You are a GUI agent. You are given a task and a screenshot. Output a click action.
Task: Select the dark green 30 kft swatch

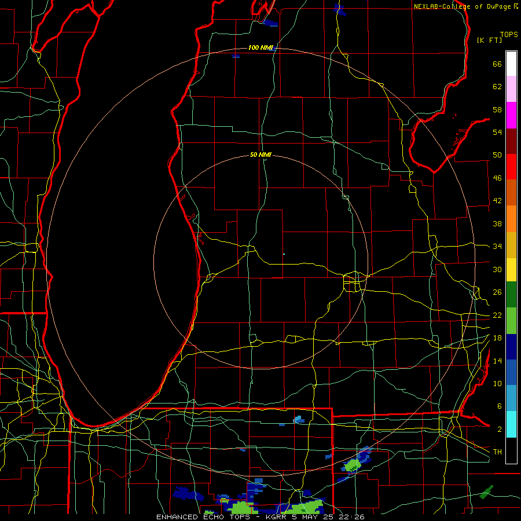[511, 295]
